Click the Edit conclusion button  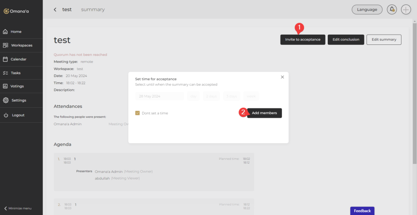pos(346,40)
